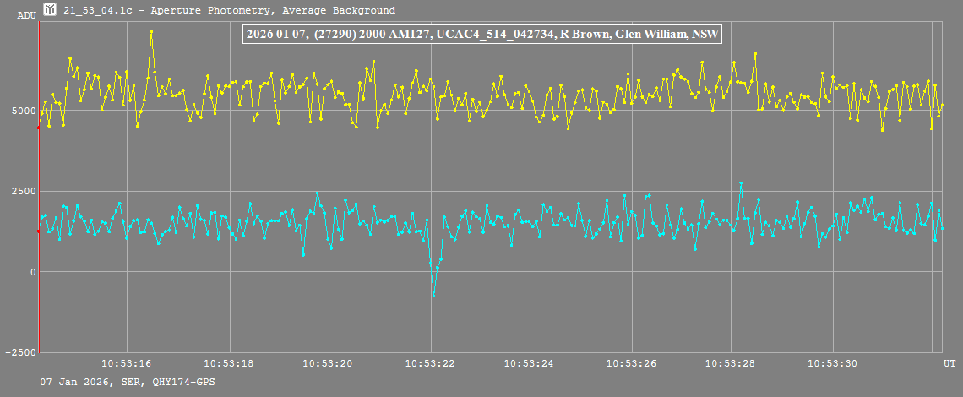This screenshot has width=963, height=397.
Task: Click the 10:53:30 time axis label
Action: point(833,363)
